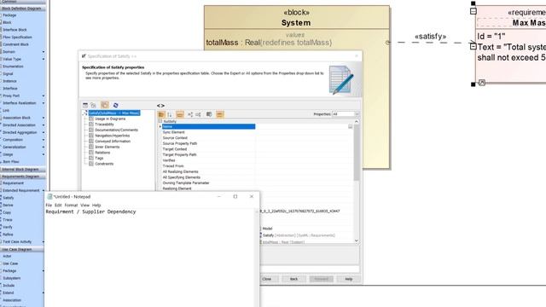546x307 pixels.
Task: Select Navigation/Hyperlinks tree node
Action: pyautogui.click(x=112, y=136)
